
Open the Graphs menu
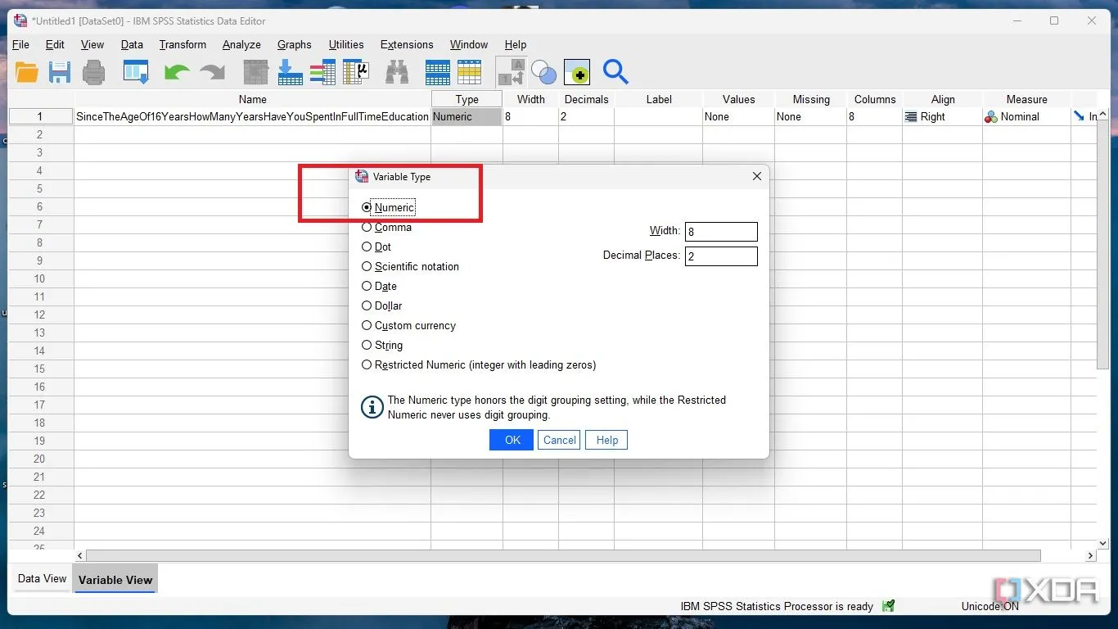[295, 45]
